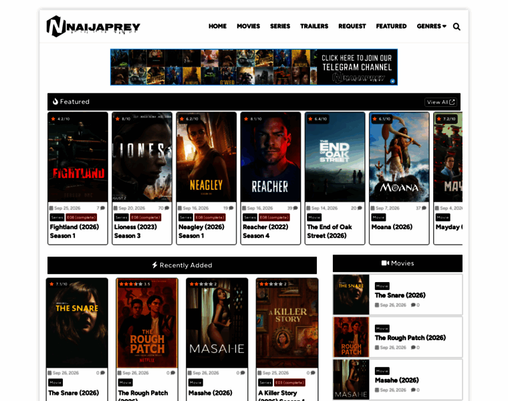Click comment bubble icon on Lioness card

(x=167, y=208)
